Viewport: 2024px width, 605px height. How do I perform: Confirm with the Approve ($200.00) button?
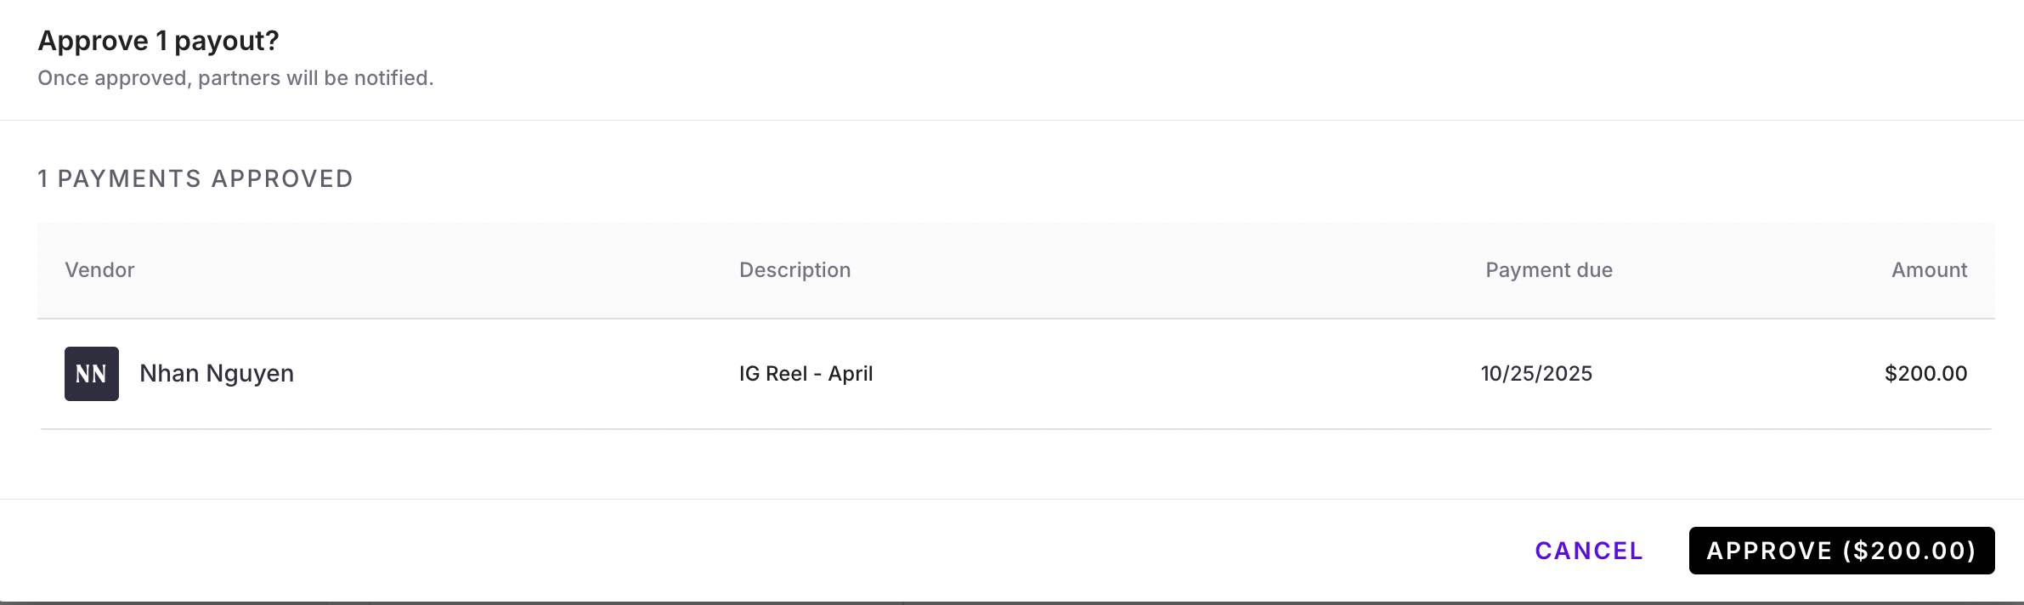point(1841,551)
